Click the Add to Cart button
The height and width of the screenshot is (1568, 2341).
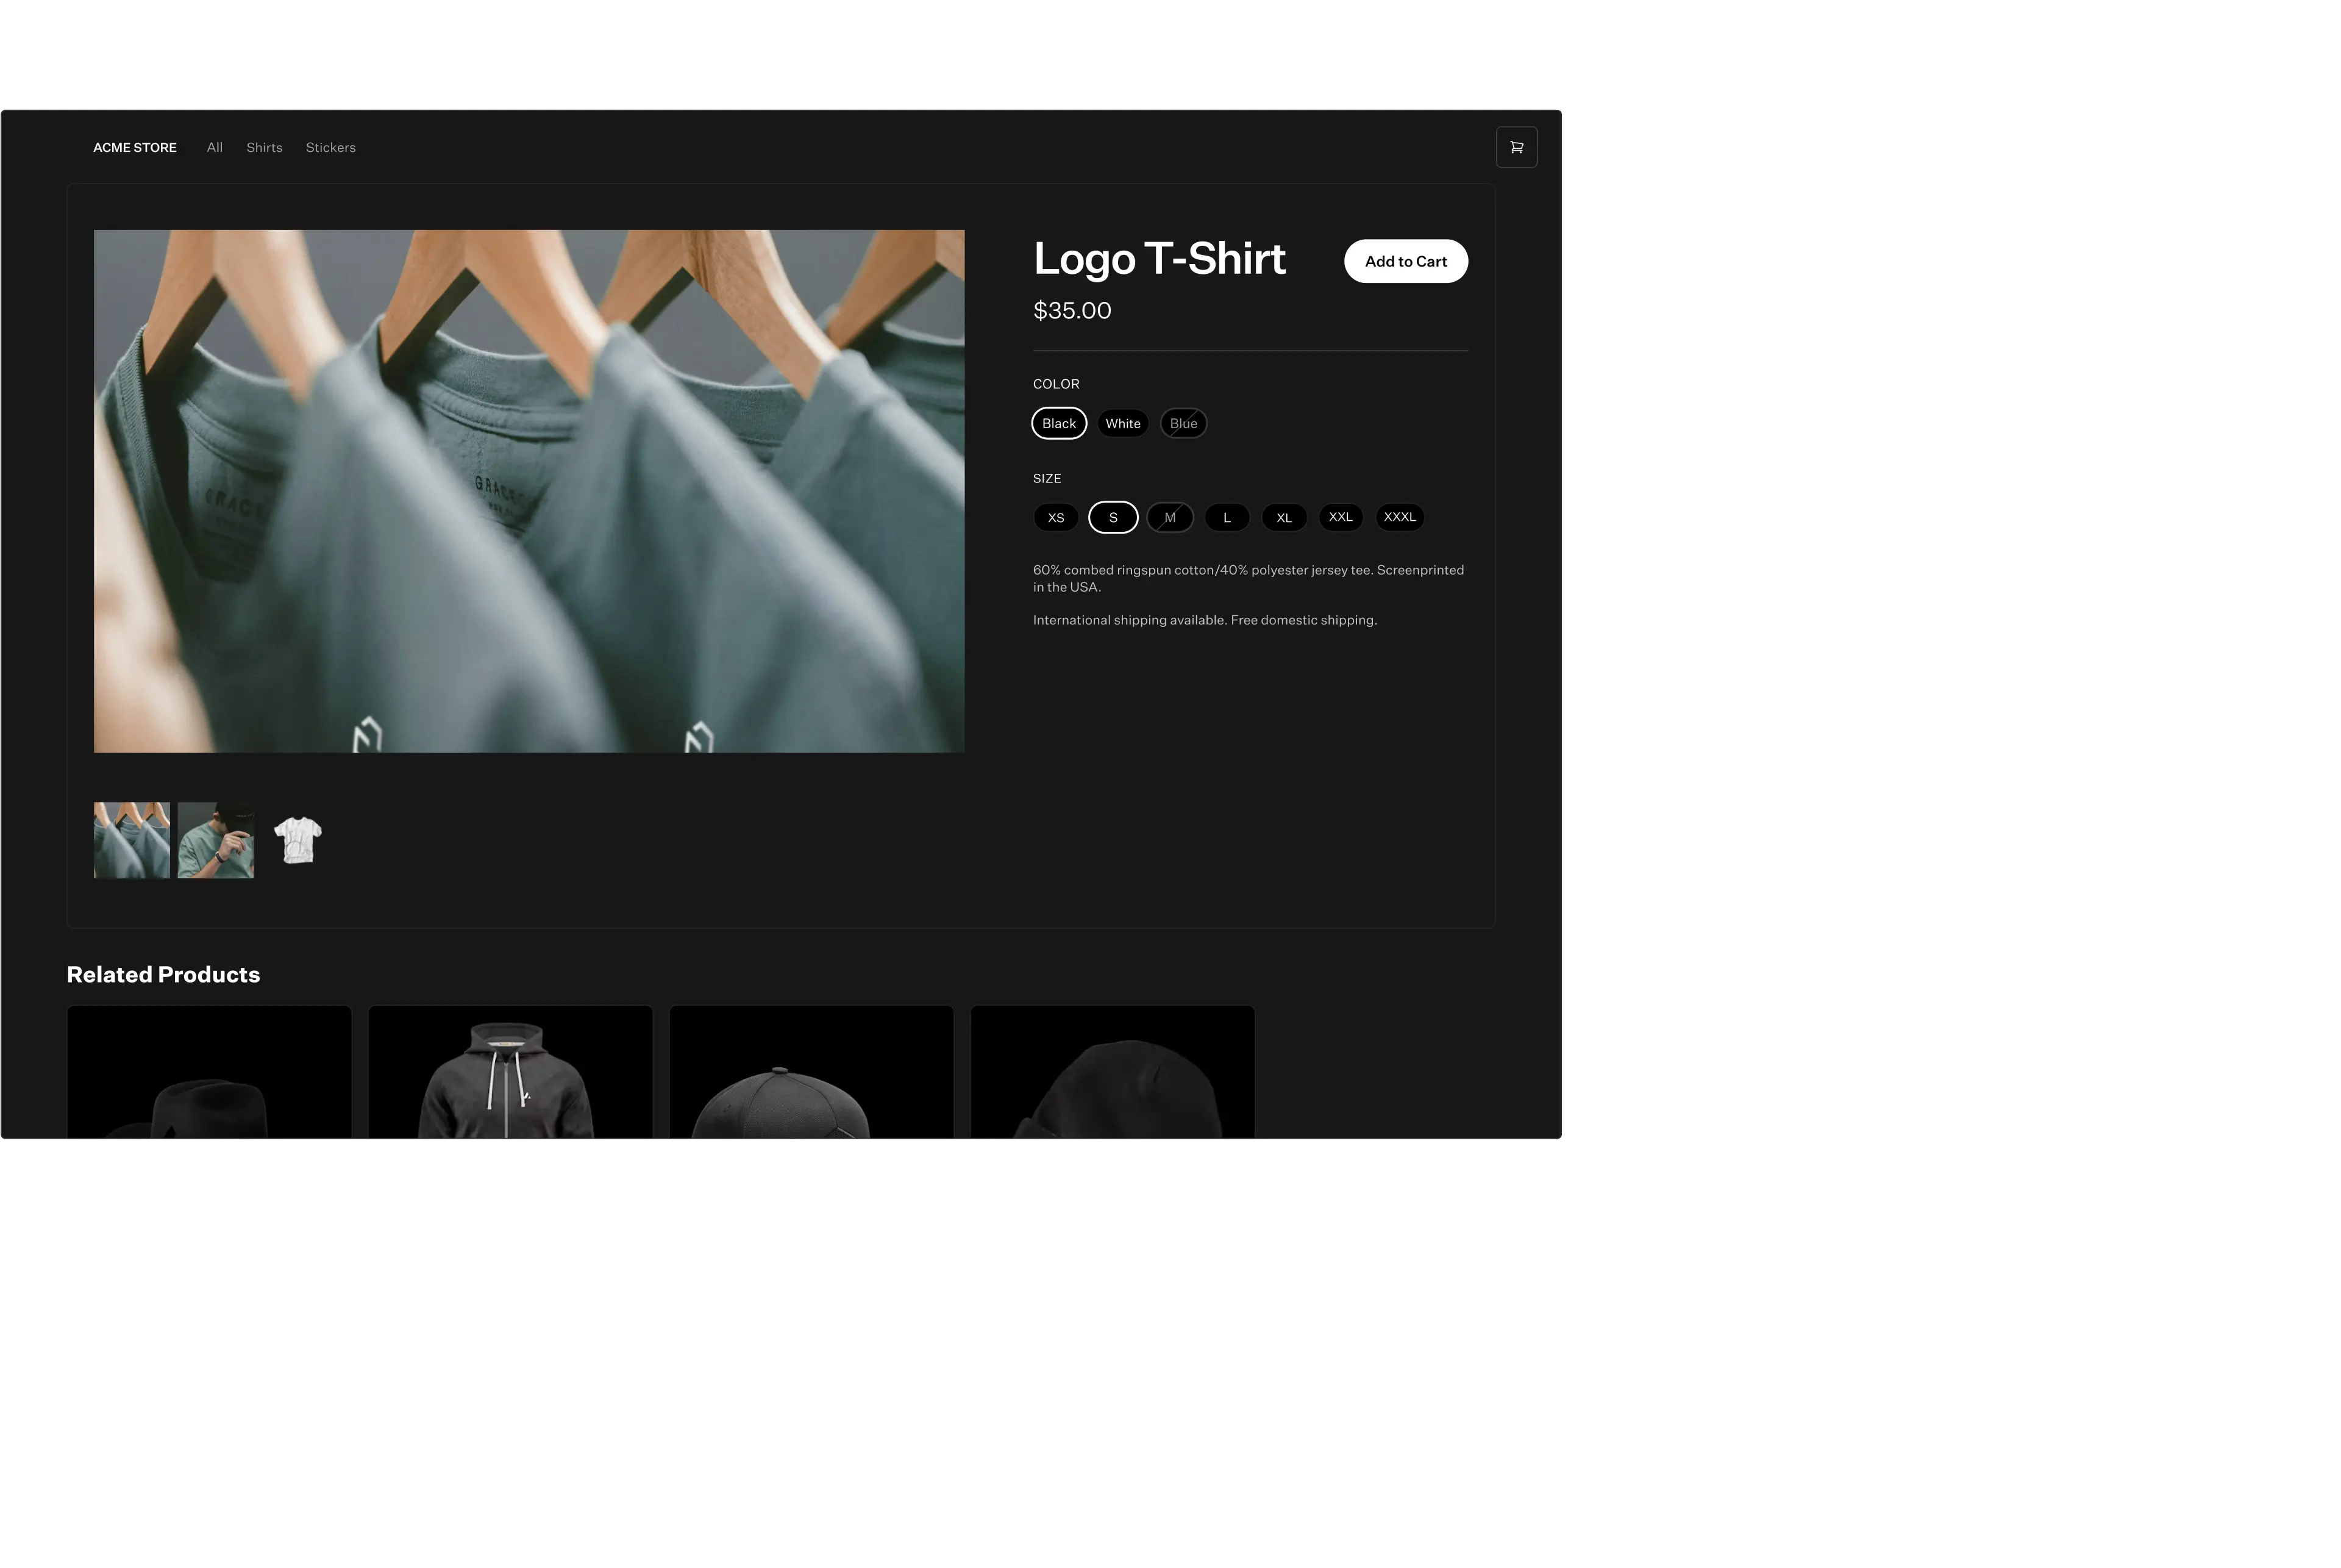click(1405, 261)
